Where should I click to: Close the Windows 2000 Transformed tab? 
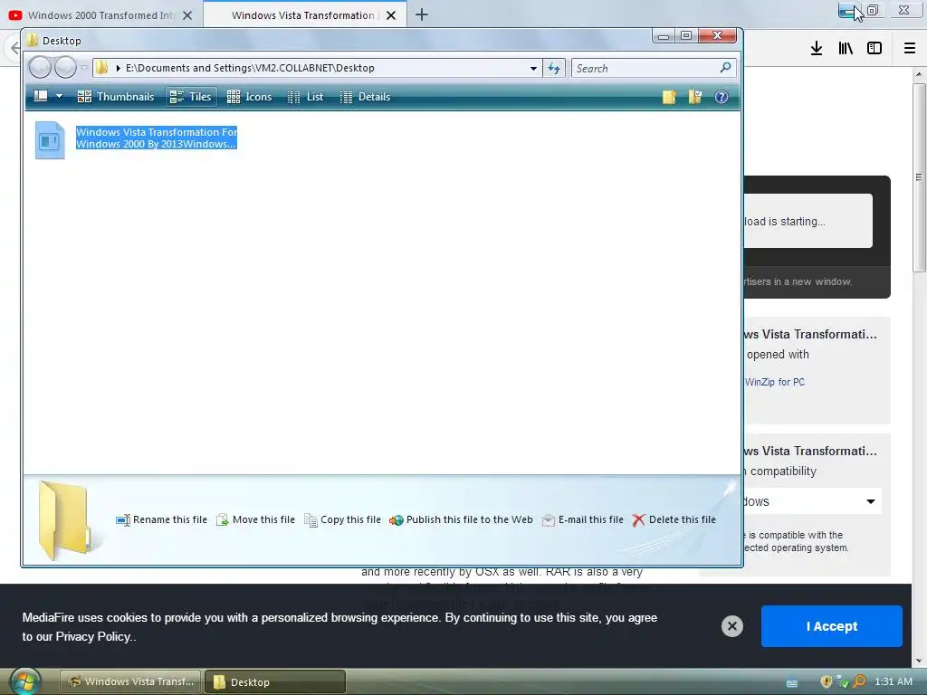tap(187, 15)
